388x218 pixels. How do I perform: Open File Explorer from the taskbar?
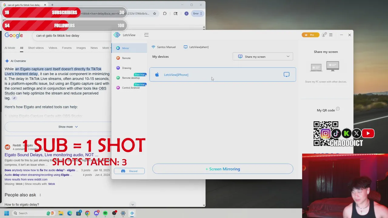click(61, 213)
